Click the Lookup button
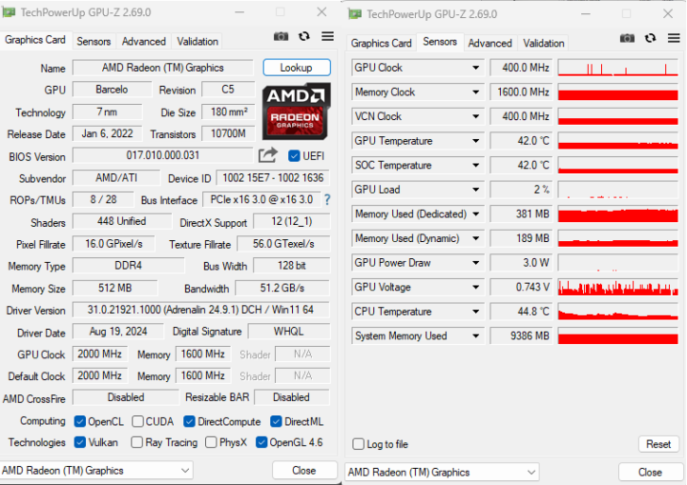Viewport: 687px width, 485px height. coord(297,68)
